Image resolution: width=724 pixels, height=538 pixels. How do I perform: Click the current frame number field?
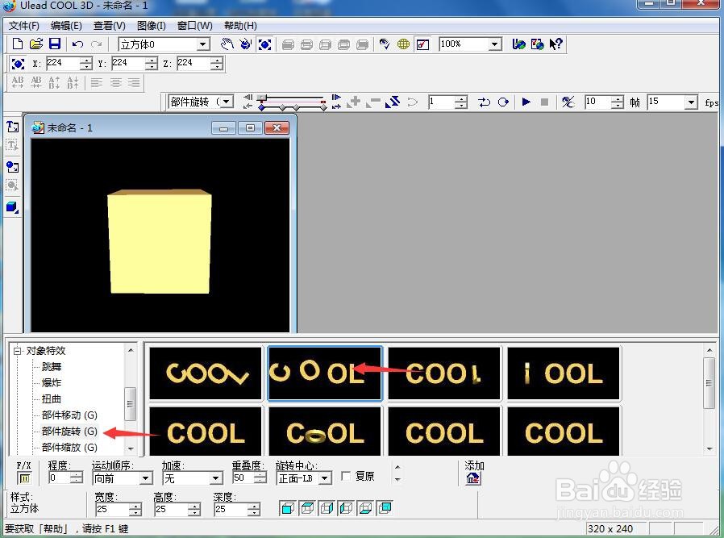tap(442, 102)
